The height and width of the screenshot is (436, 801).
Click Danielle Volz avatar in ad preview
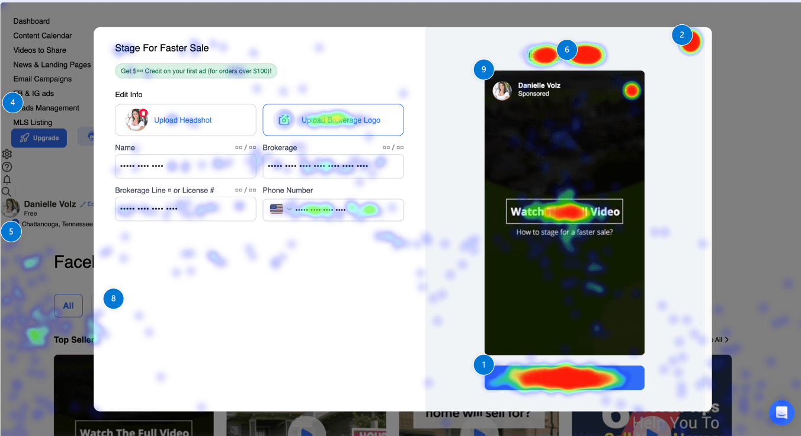click(502, 90)
